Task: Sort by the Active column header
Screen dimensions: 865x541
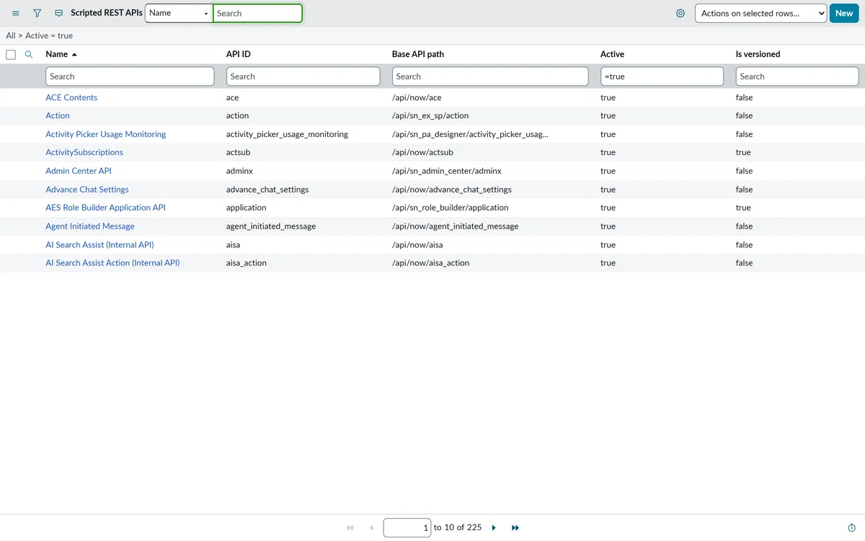Action: pyautogui.click(x=612, y=54)
